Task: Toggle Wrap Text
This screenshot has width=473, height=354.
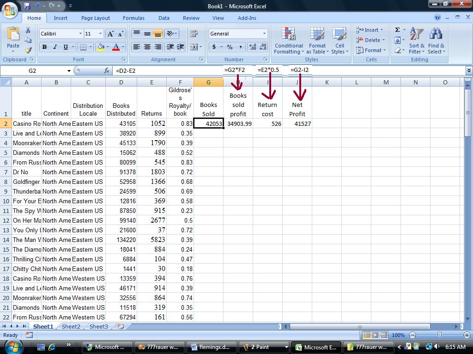Action: 194,34
